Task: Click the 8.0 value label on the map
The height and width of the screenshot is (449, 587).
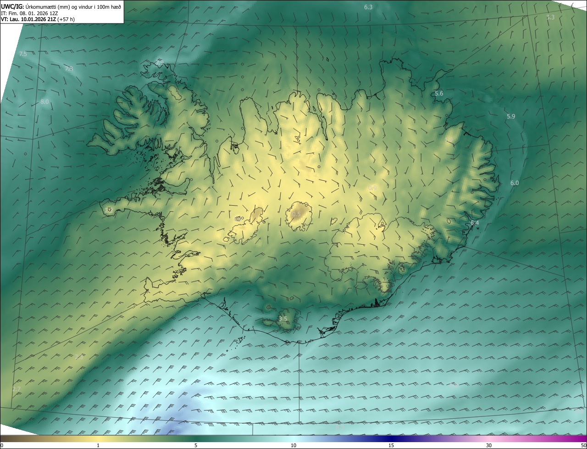Action: click(x=44, y=102)
